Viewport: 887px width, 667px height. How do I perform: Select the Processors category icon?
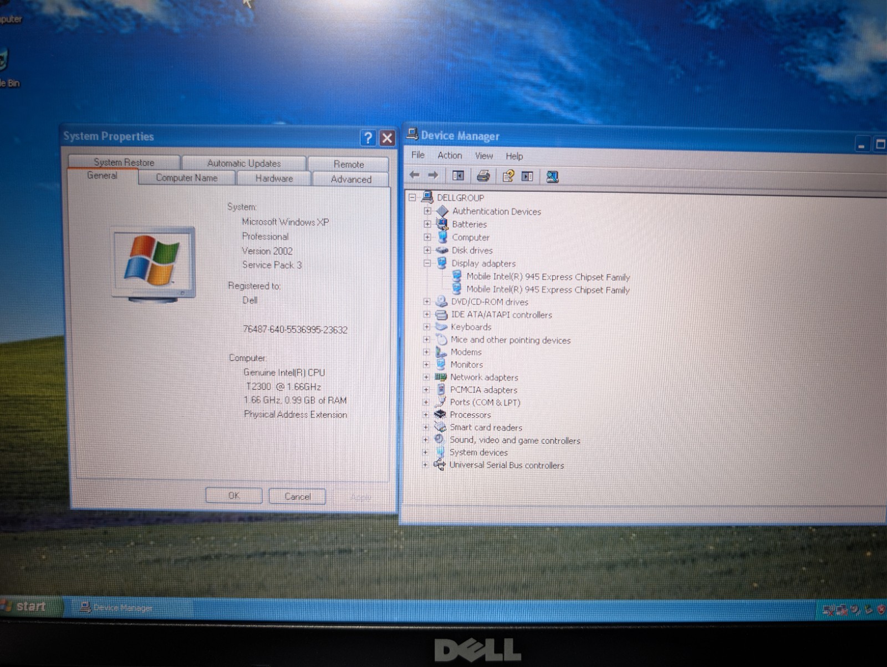click(x=440, y=414)
